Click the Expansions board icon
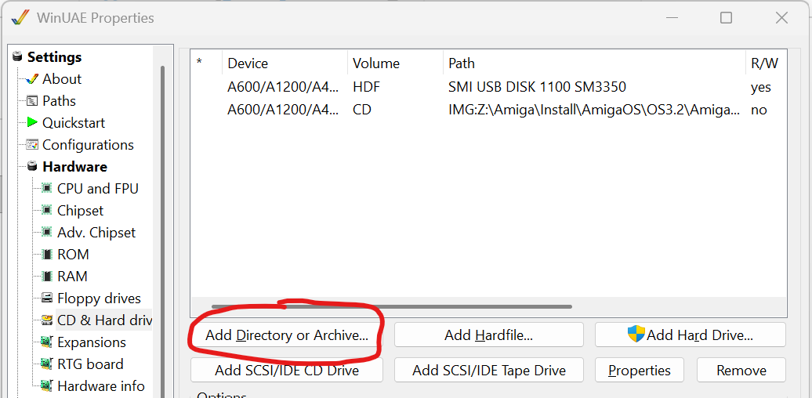The height and width of the screenshot is (398, 812). pos(47,342)
